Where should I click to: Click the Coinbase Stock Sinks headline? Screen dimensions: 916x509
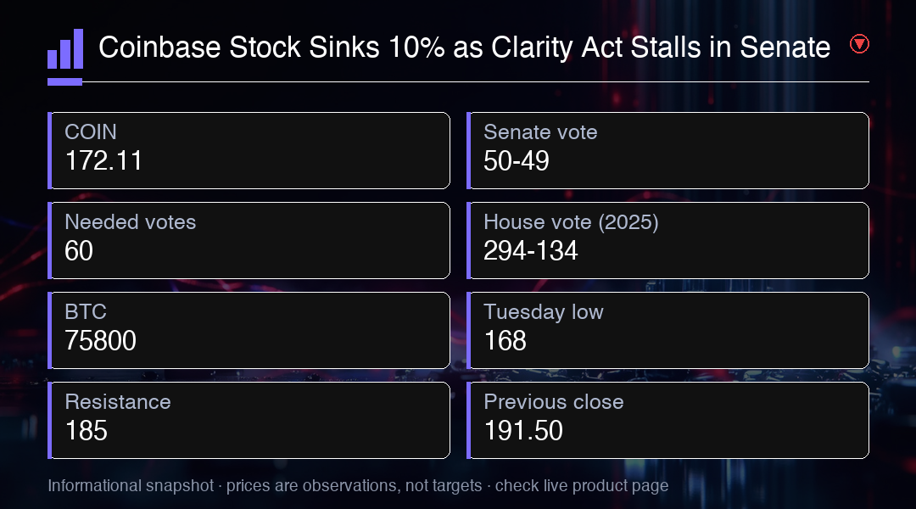[x=465, y=48]
